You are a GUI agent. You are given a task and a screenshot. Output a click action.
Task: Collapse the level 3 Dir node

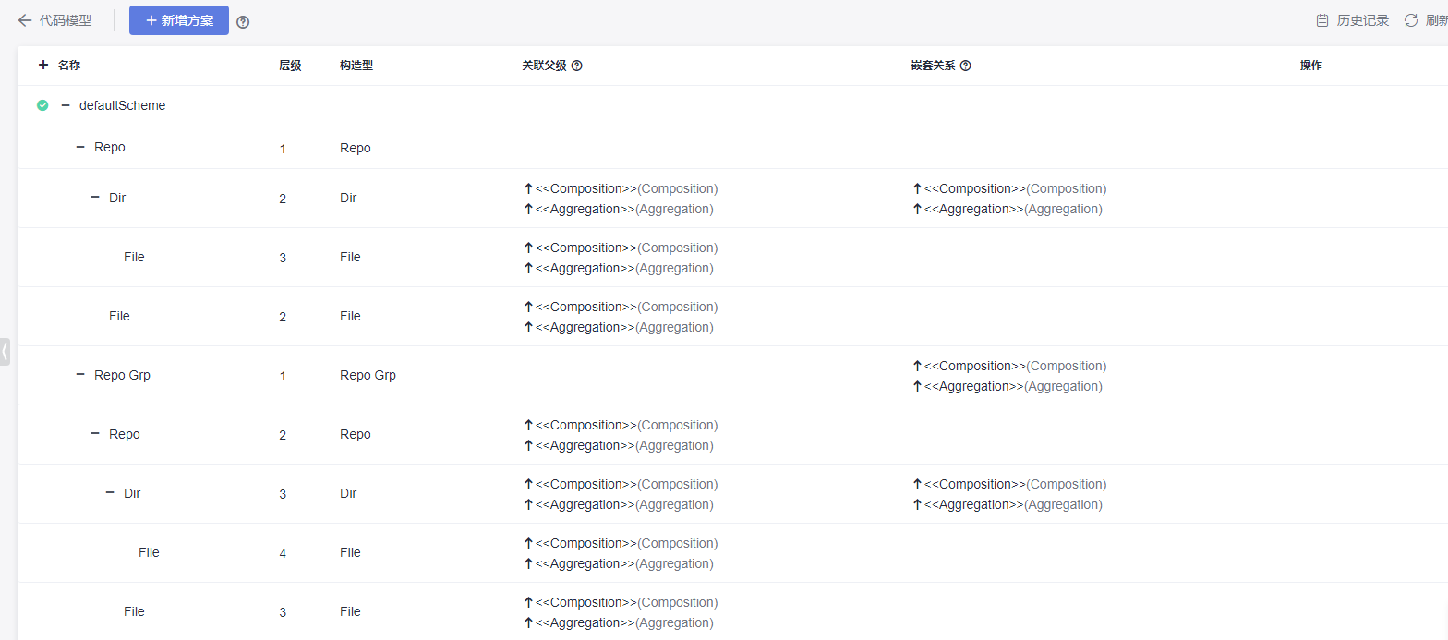point(110,493)
